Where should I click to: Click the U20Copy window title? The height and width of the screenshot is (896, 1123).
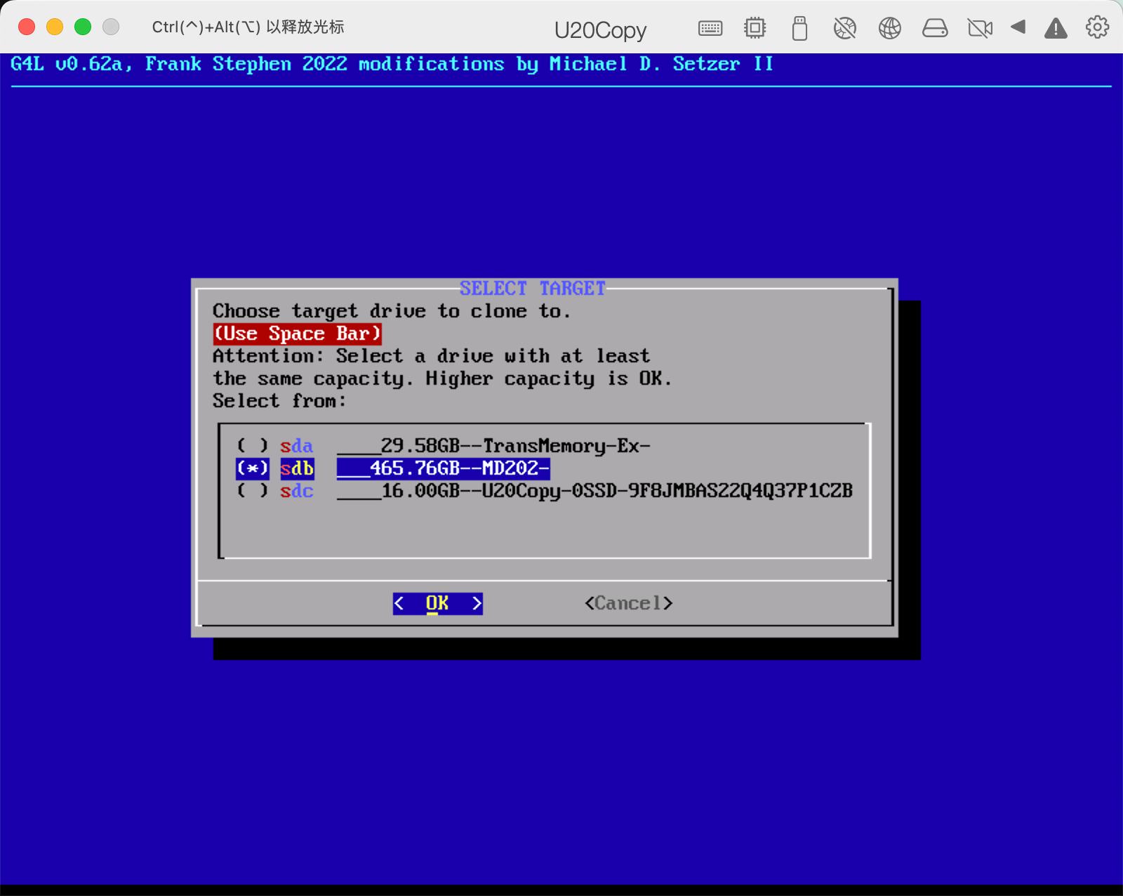pos(600,29)
